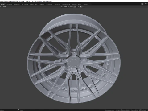Viewport: 148px width, 111px height.
Task: Open the Animation workspace tab
Action: 49,4
